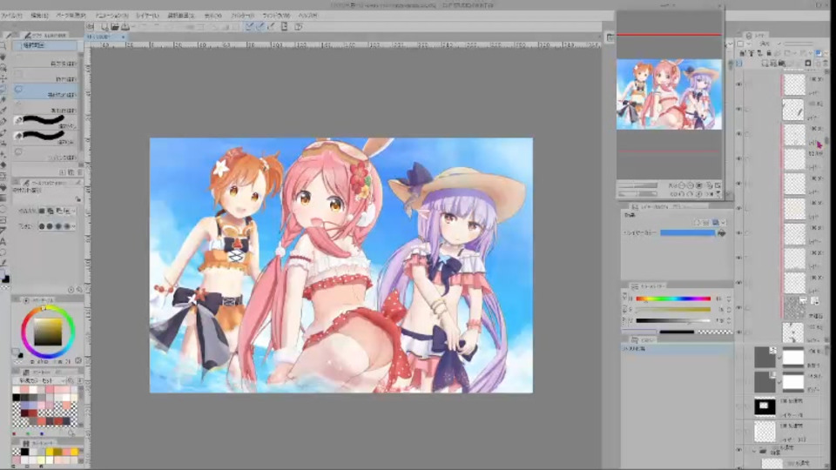Zoom in using Navigator plus icon
This screenshot has height=470, width=836.
coord(690,185)
